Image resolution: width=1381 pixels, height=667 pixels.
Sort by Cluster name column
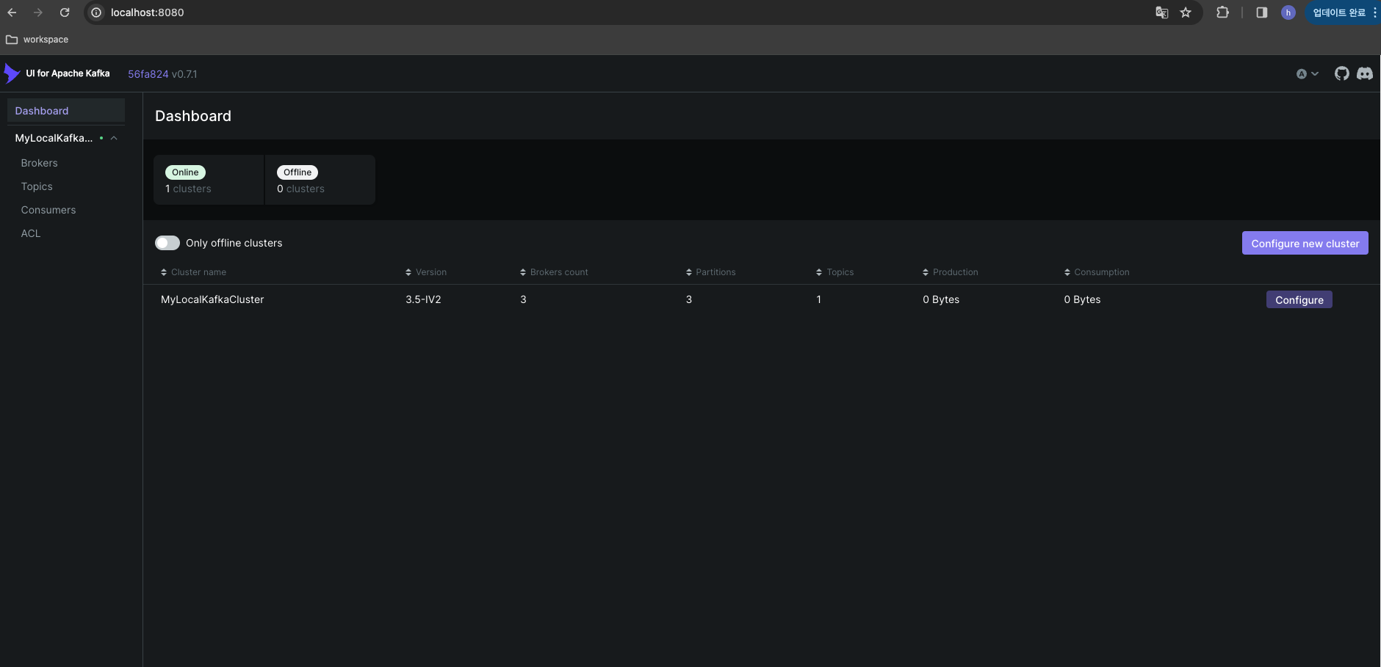click(x=194, y=272)
